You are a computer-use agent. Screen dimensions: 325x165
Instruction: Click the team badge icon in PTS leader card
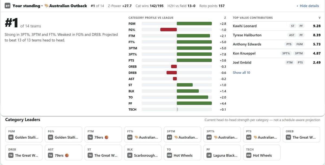click(x=249, y=137)
